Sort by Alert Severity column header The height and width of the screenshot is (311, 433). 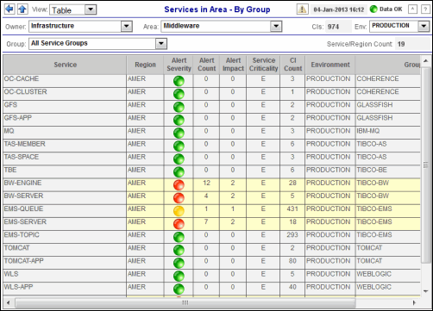pyautogui.click(x=179, y=65)
